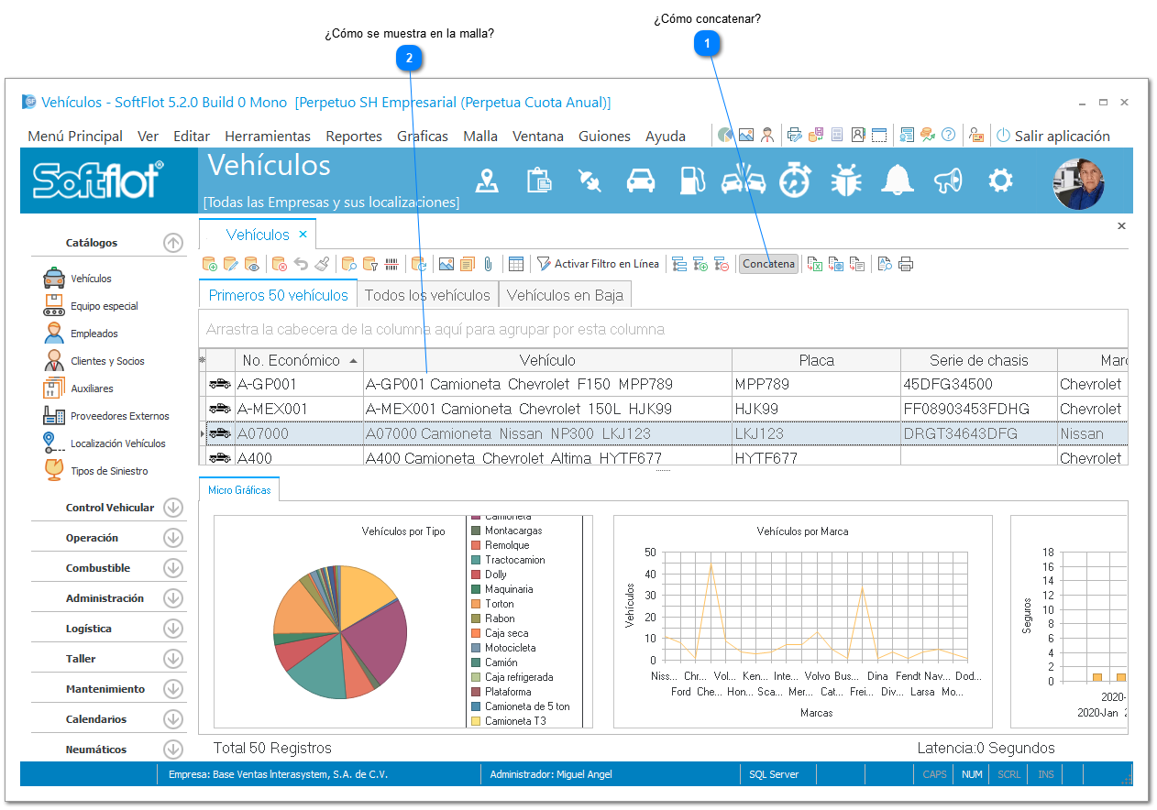Click the collision cars icon in banner

coord(743,181)
